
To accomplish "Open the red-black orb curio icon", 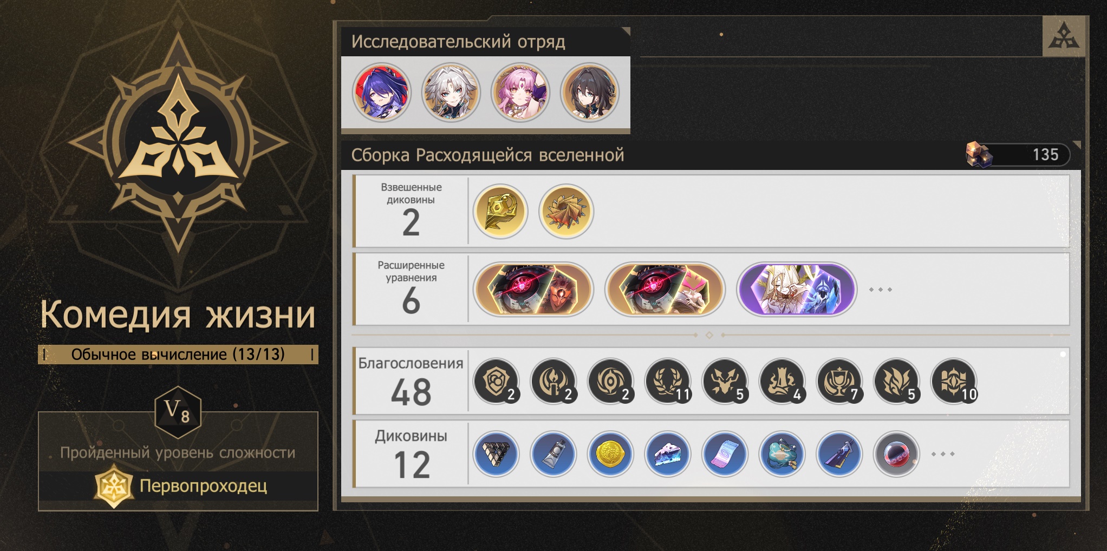I will [x=896, y=454].
